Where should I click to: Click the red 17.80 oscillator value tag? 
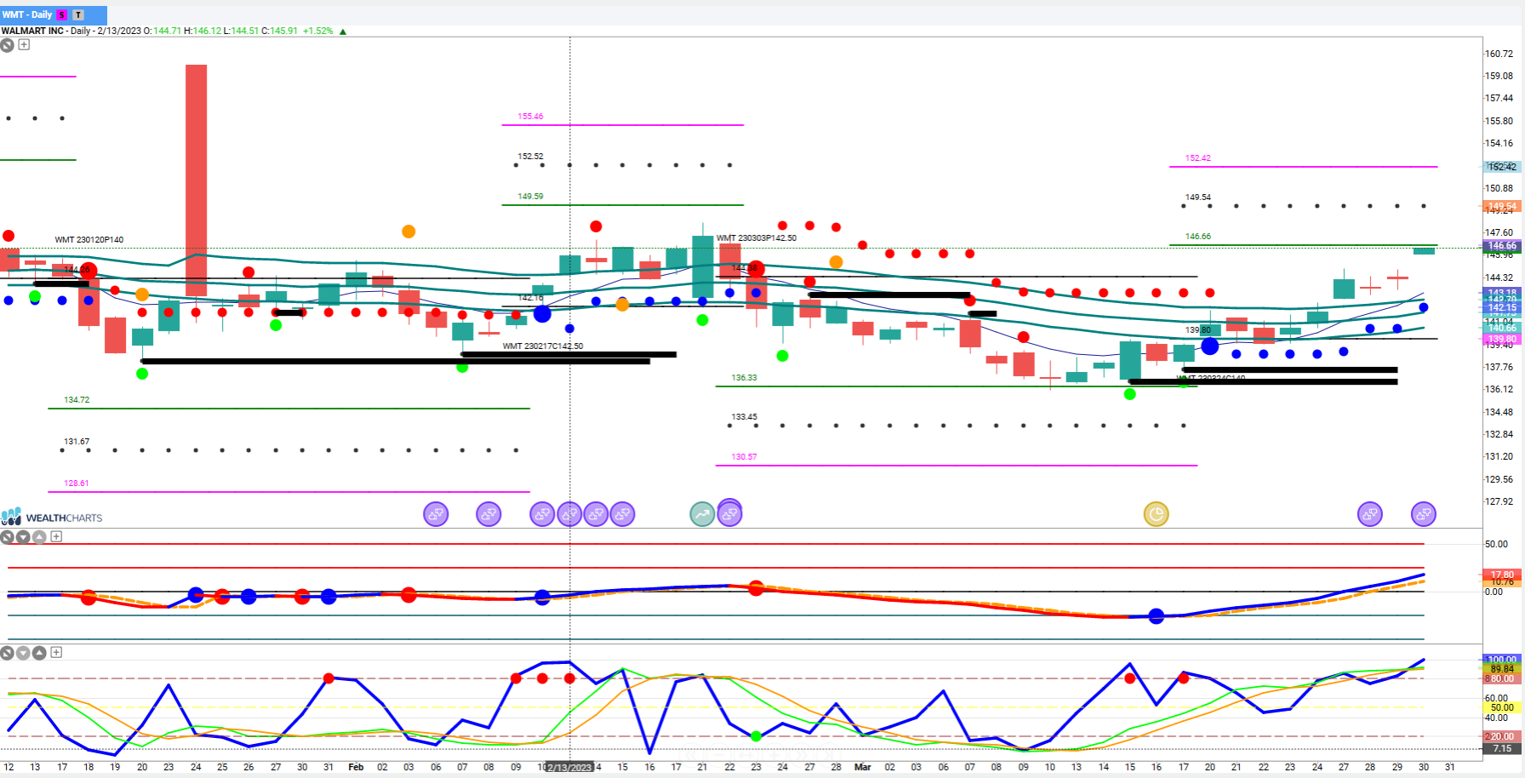(x=1502, y=575)
